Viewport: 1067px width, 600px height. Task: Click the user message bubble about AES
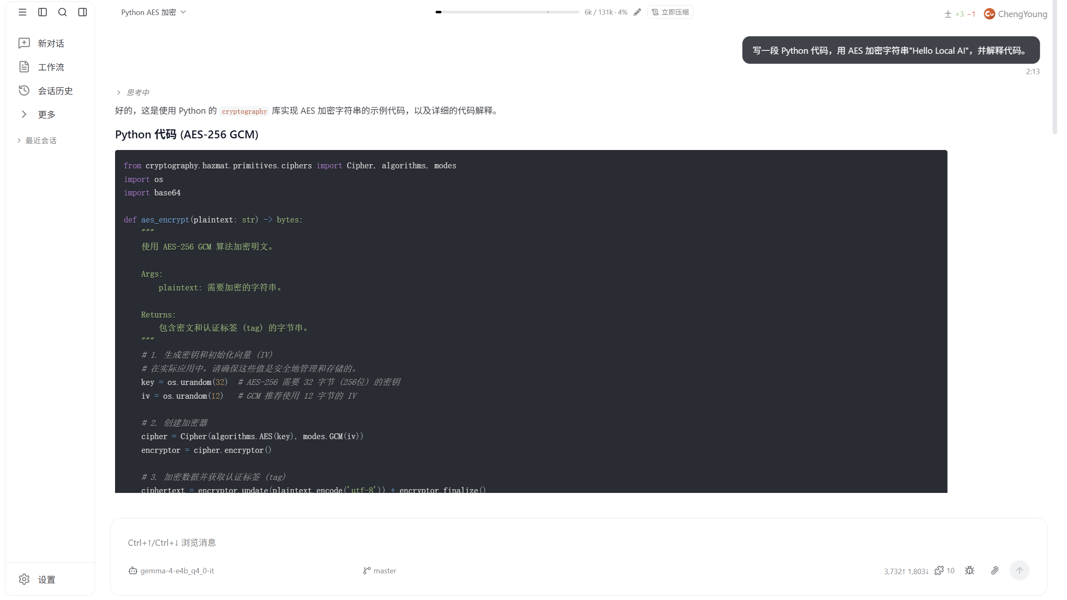(x=891, y=50)
